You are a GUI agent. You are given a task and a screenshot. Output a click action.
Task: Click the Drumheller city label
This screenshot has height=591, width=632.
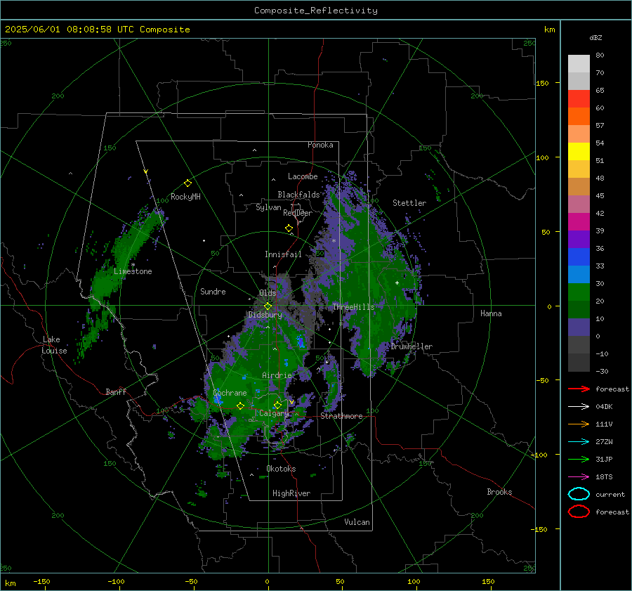pyautogui.click(x=412, y=346)
